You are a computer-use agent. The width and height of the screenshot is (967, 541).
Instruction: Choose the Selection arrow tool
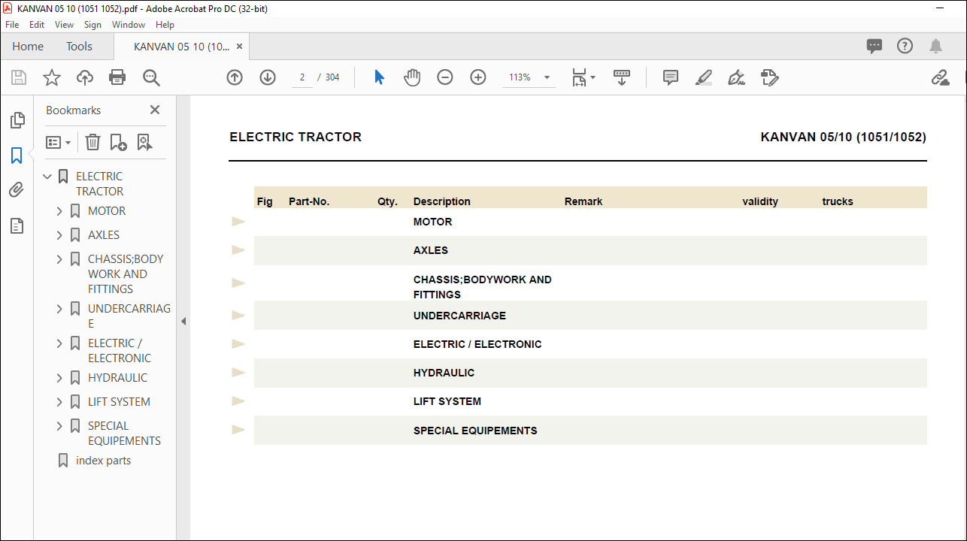(x=379, y=77)
